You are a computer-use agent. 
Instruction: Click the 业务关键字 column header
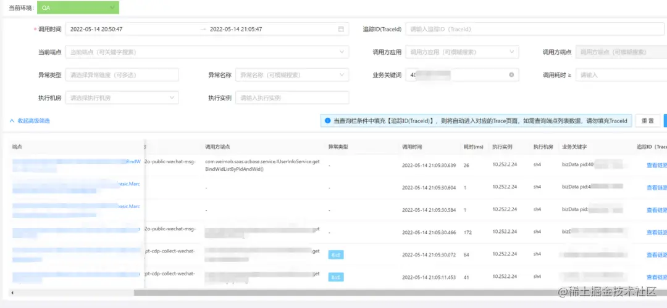tap(574, 147)
